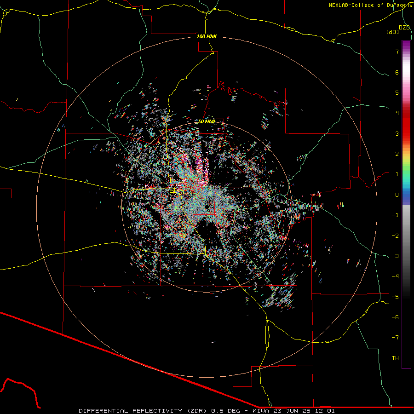Click the TH label on color scale
414x414 pixels.
point(395,358)
